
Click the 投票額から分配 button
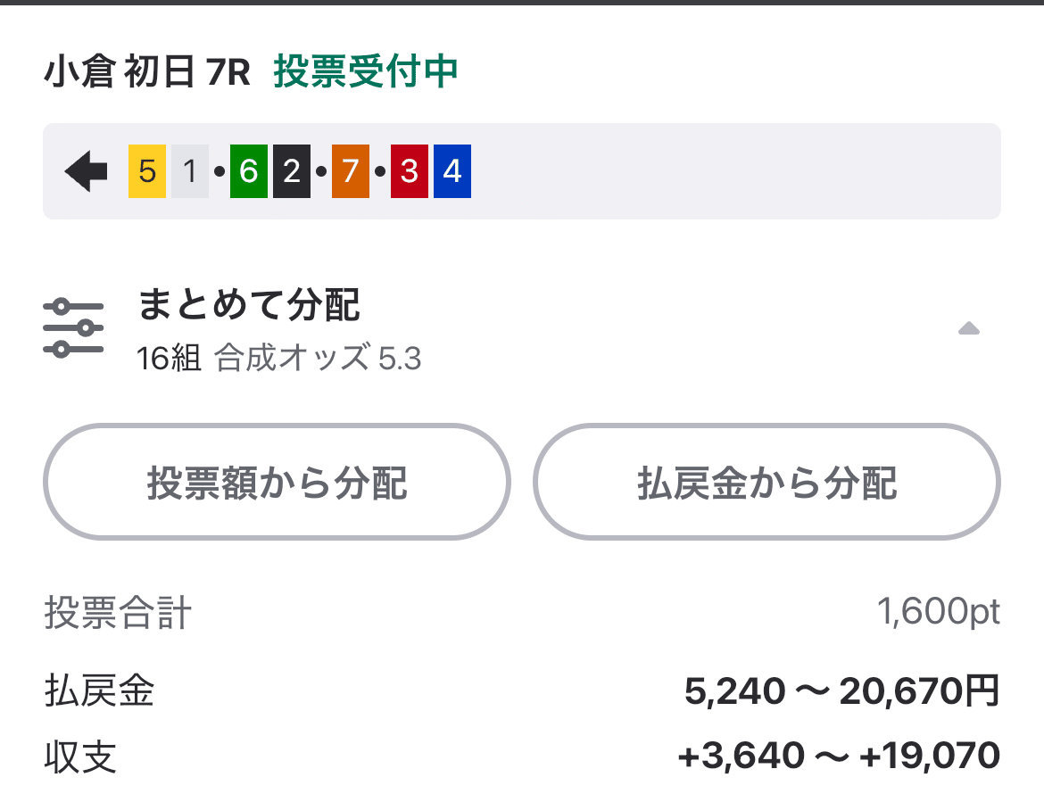coord(278,482)
